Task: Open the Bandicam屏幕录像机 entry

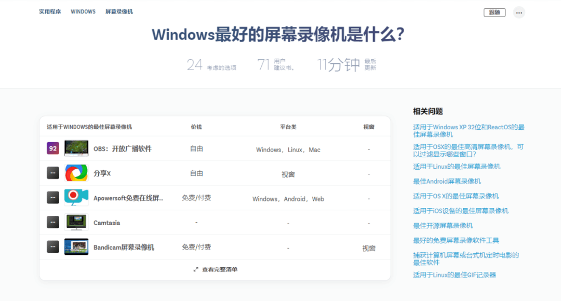Action: coord(124,248)
